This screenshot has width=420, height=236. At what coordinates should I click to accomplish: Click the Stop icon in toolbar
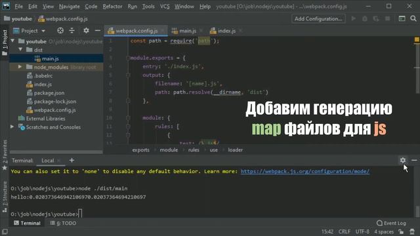tap(387, 18)
